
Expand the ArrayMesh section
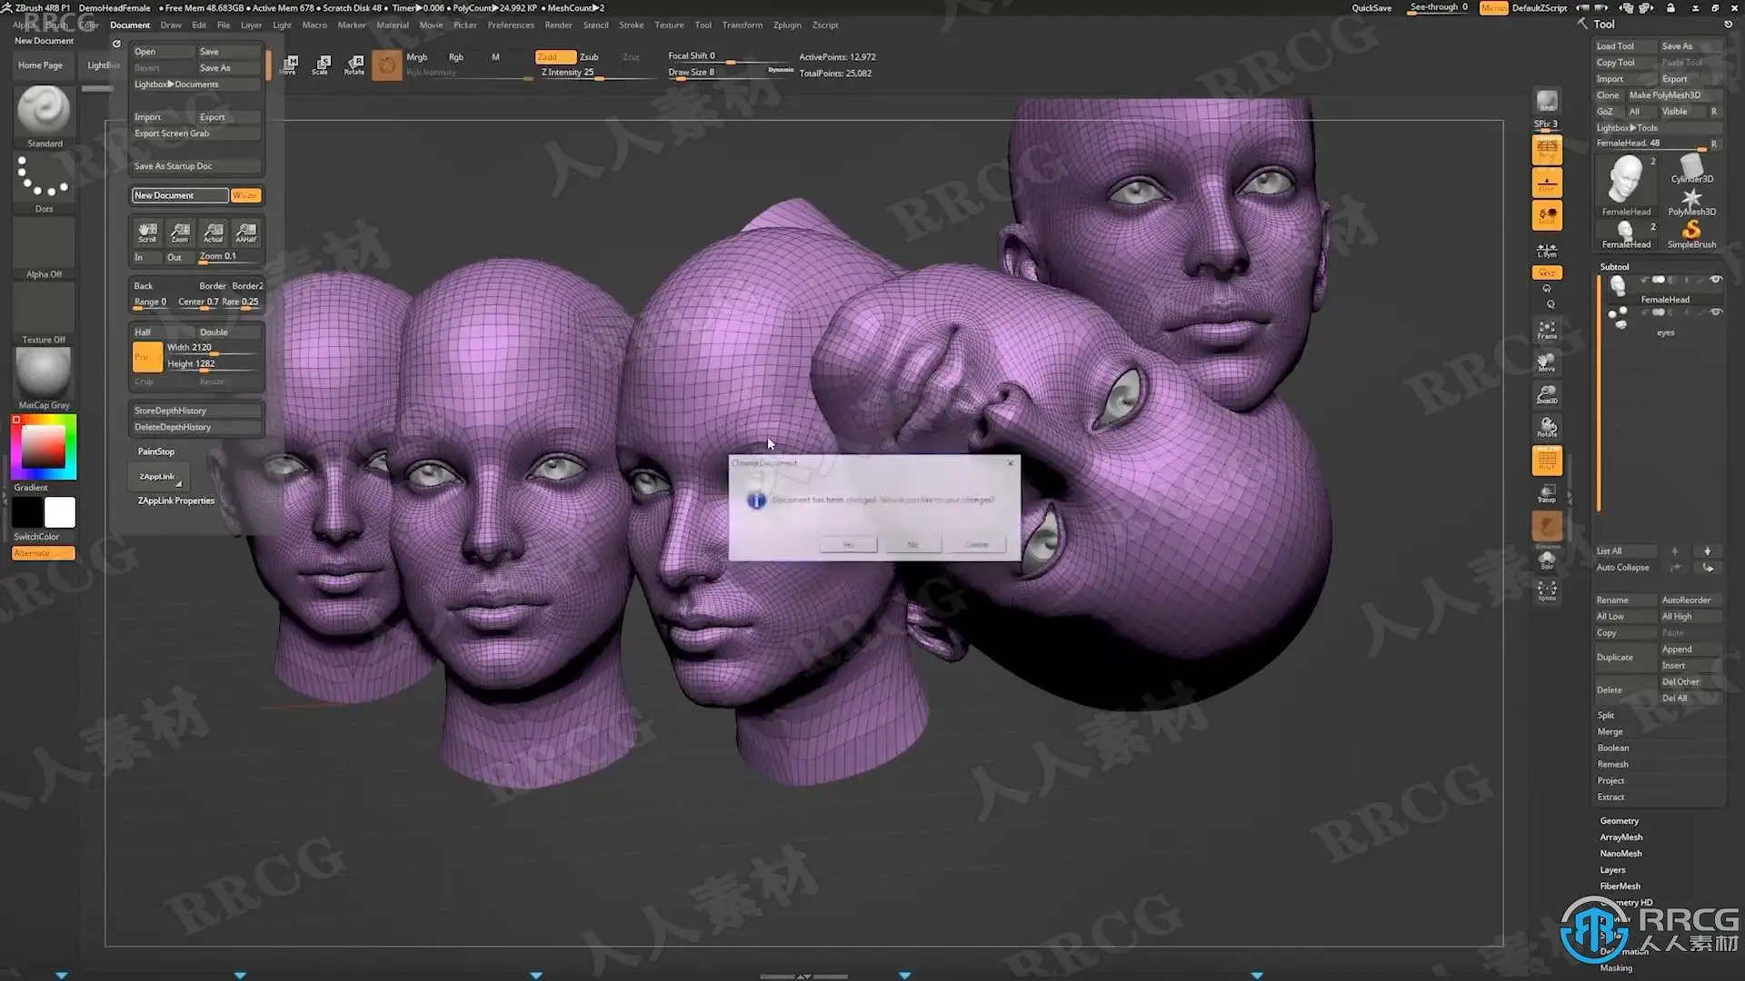(1620, 837)
